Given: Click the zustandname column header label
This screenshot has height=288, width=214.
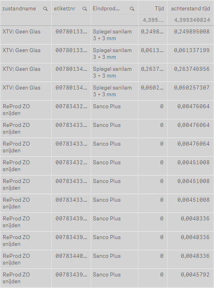Looking at the screenshot, I should tap(19, 8).
